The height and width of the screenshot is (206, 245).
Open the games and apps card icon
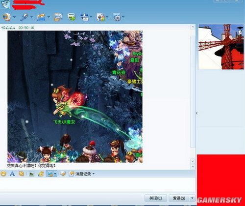pyautogui.click(x=100, y=17)
